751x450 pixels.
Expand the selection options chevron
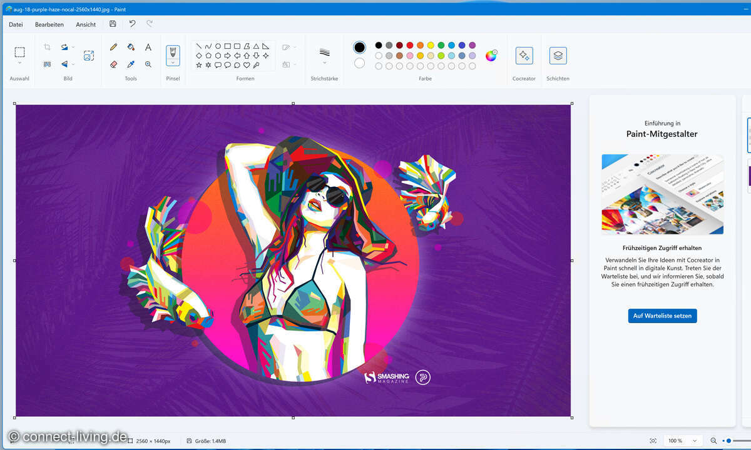[x=19, y=62]
